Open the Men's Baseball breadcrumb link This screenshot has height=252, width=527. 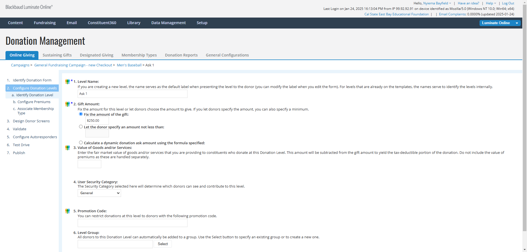coord(129,65)
